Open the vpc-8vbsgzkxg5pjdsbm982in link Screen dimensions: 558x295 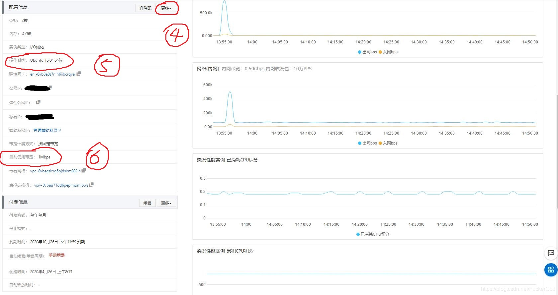pyautogui.click(x=55, y=171)
